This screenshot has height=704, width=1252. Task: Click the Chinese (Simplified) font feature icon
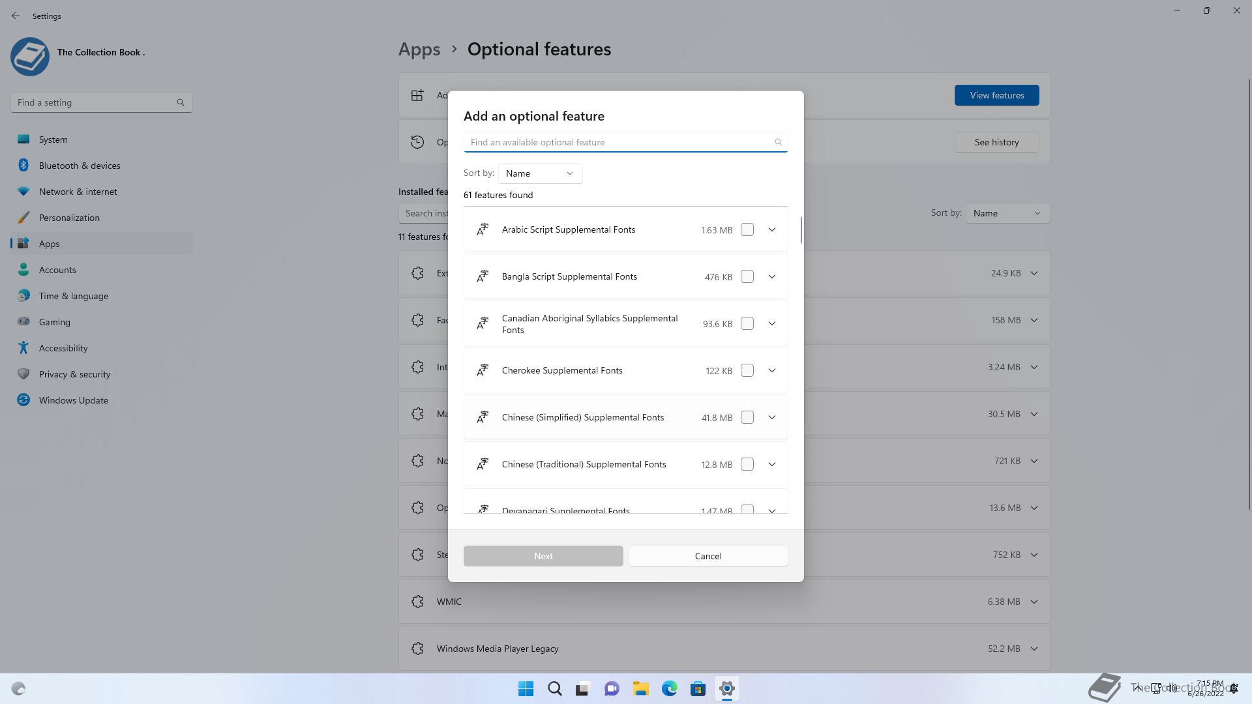(483, 417)
